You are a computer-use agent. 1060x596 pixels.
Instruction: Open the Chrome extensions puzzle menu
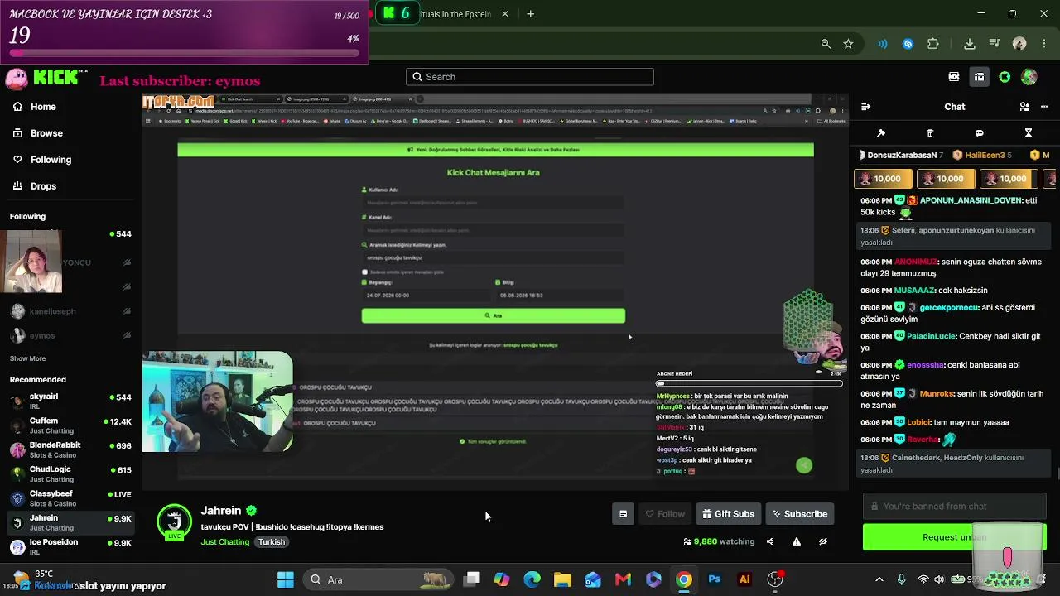click(x=933, y=44)
